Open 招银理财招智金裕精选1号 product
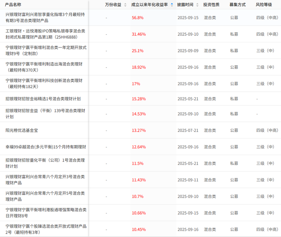 tap(43, 99)
